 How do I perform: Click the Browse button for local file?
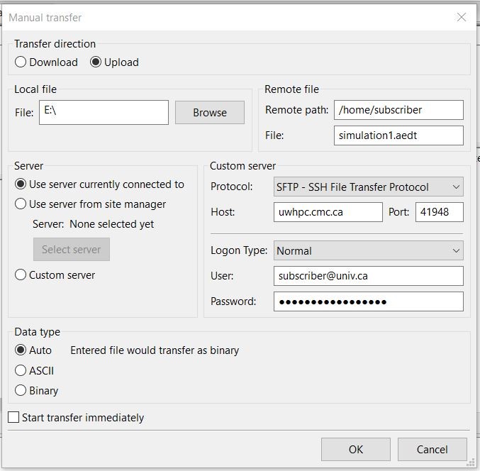(210, 112)
